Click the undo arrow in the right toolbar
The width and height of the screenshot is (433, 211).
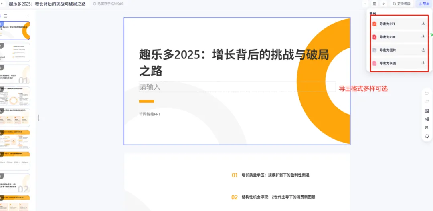tap(427, 93)
